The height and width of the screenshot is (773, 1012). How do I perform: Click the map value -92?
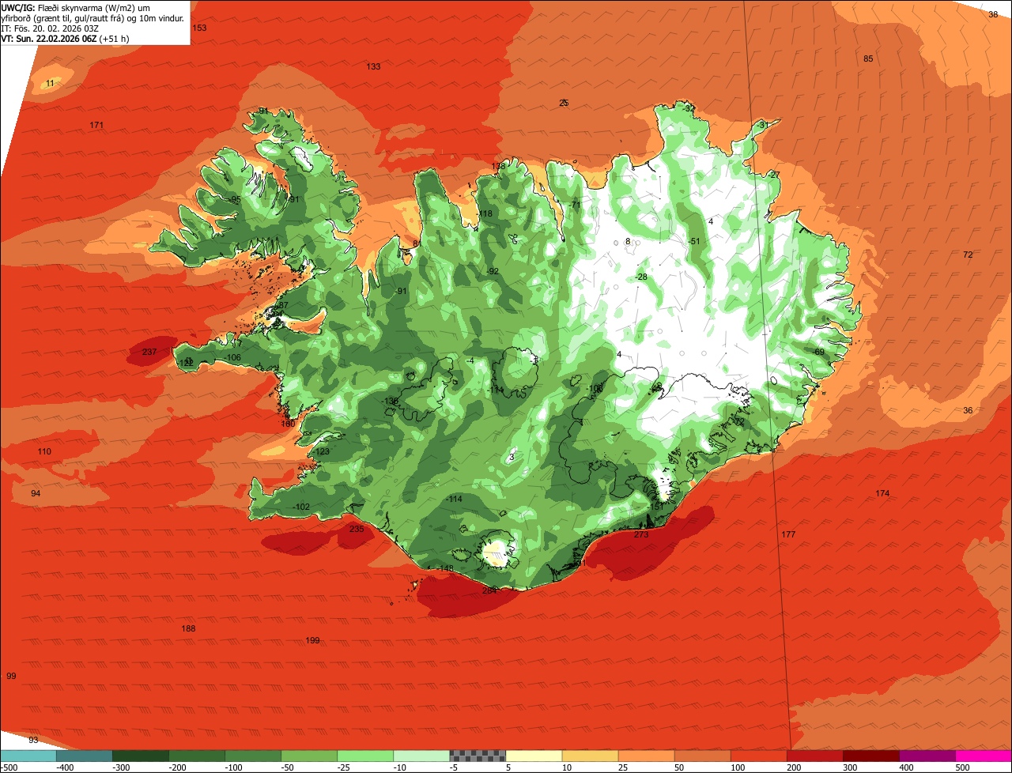pos(493,271)
